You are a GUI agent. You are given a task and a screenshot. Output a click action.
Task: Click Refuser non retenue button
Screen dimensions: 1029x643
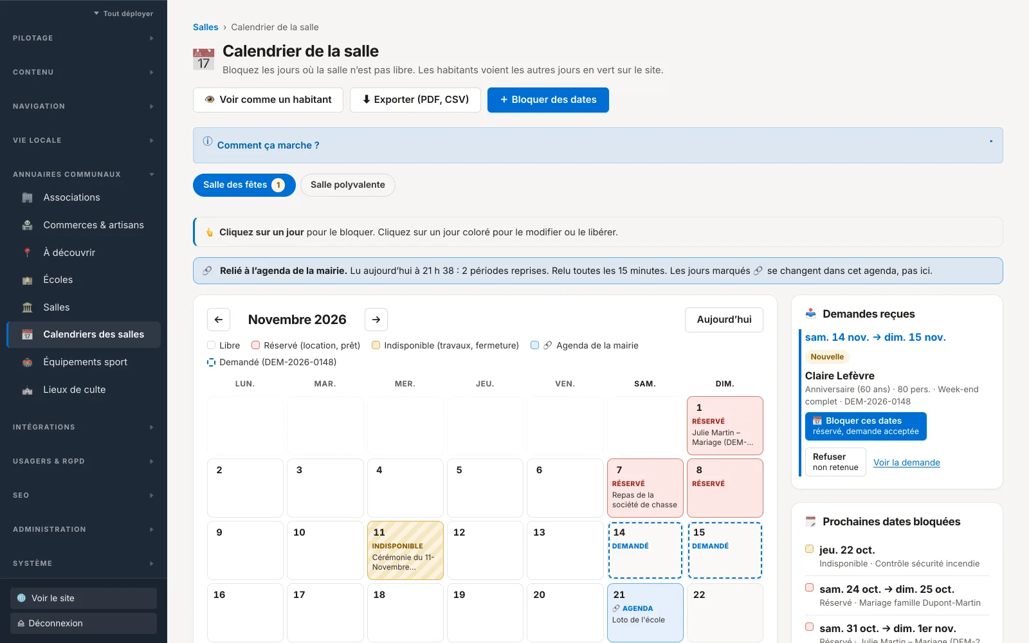point(835,462)
